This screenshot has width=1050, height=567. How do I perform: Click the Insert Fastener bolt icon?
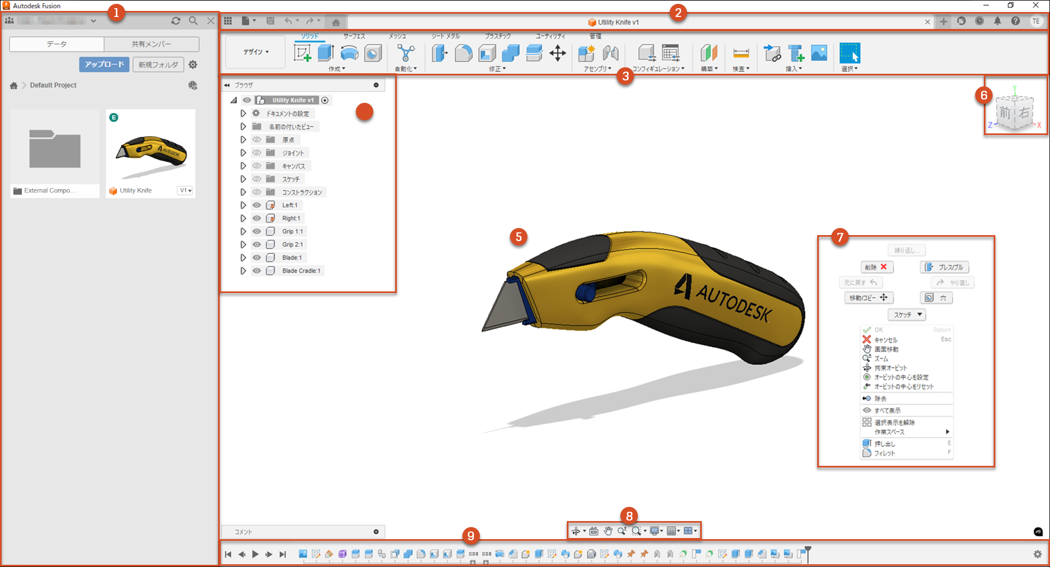(x=796, y=53)
